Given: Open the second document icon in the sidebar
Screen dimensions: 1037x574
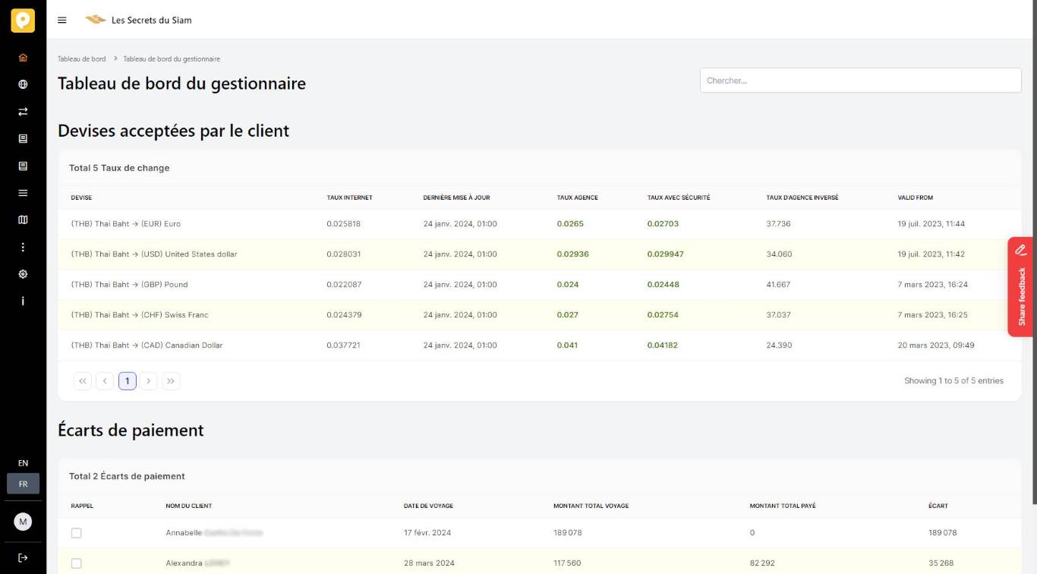Looking at the screenshot, I should 23,166.
